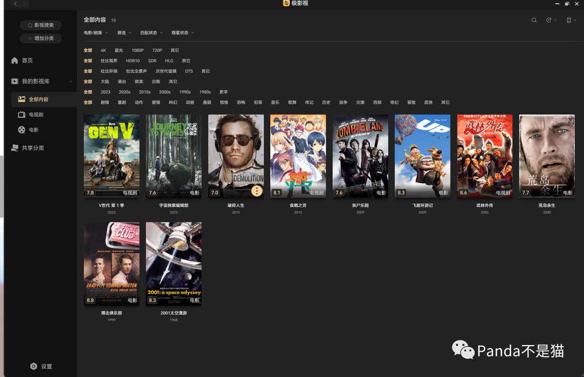
Task: Filter by 1990s decade
Action: 185,92
